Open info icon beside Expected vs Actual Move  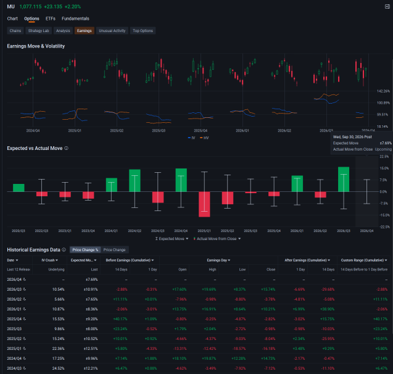66,148
